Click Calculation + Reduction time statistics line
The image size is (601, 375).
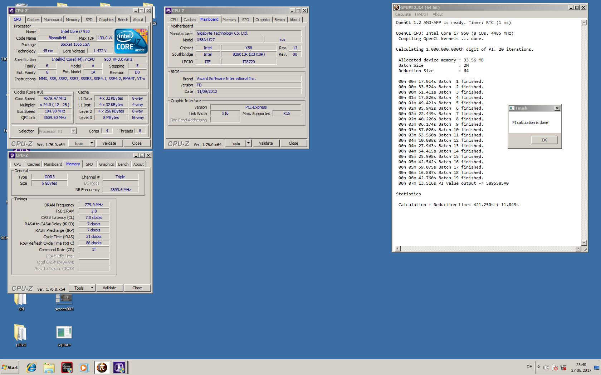(458, 205)
